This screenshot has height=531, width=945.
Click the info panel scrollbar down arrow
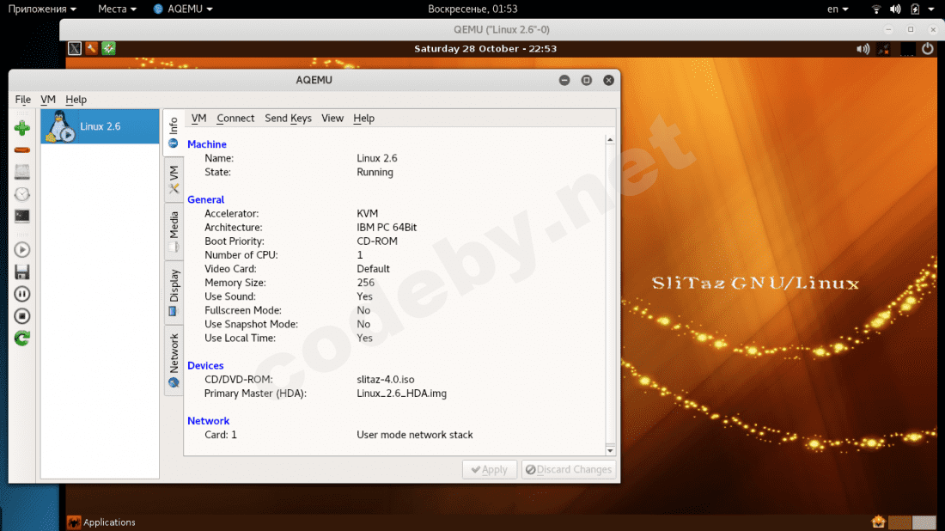pos(610,450)
